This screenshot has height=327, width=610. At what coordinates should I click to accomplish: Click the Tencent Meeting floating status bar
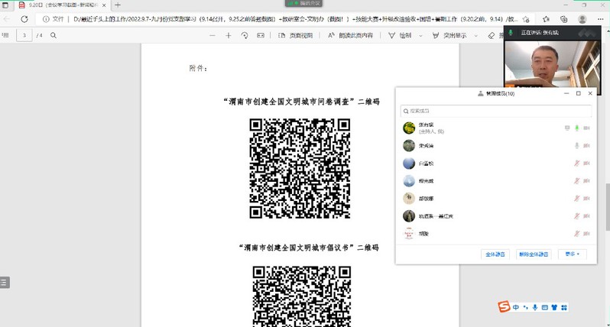(x=303, y=3)
